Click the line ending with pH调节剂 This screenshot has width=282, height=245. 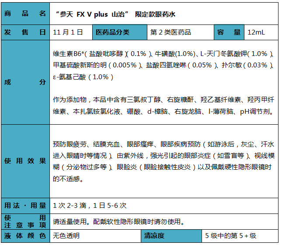tap(164, 112)
